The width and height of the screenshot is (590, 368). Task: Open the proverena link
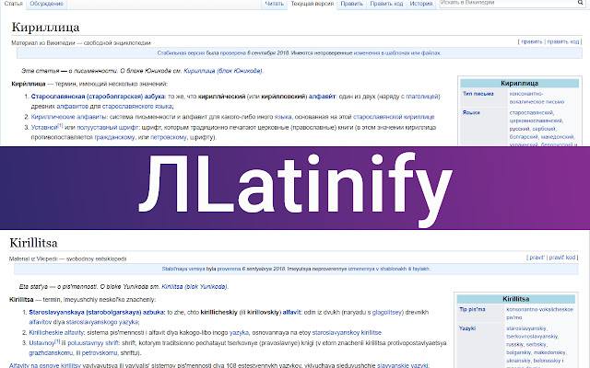point(229,269)
